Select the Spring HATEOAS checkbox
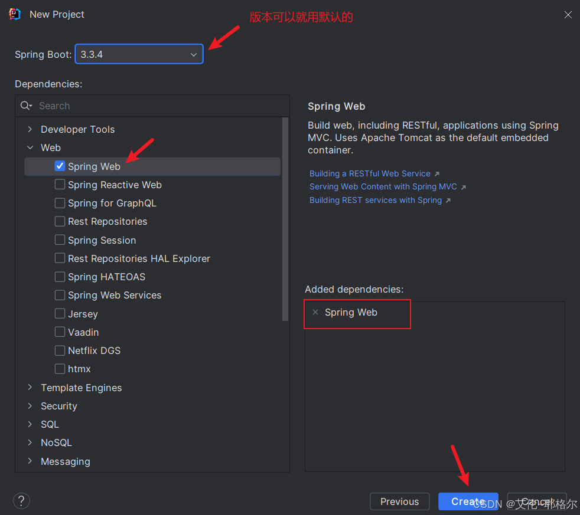This screenshot has height=515, width=580. (x=60, y=276)
